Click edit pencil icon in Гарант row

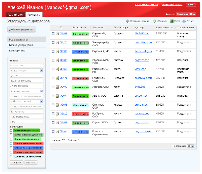coord(57,123)
